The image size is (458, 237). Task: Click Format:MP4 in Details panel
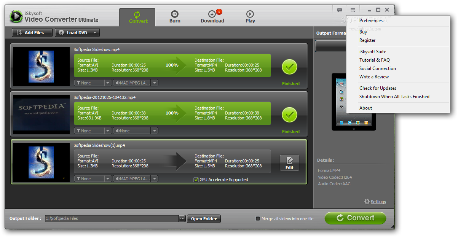pos(330,171)
